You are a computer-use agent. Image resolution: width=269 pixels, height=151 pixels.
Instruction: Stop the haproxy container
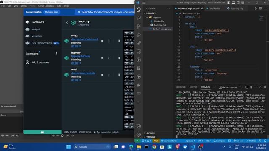[x=102, y=58]
